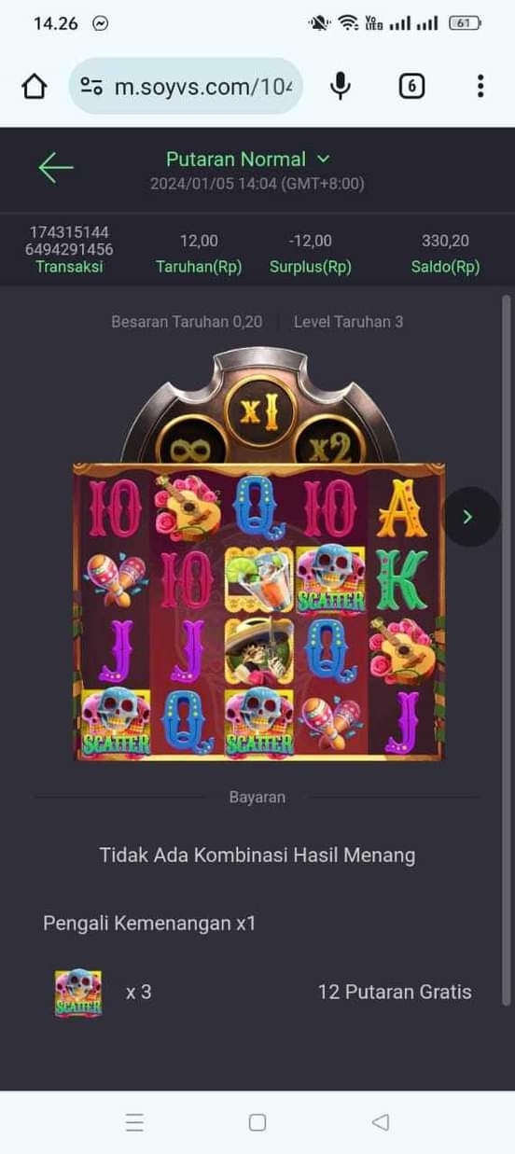Select the Transaksi ID column
Screen dimensions: 515x1154
coord(70,249)
